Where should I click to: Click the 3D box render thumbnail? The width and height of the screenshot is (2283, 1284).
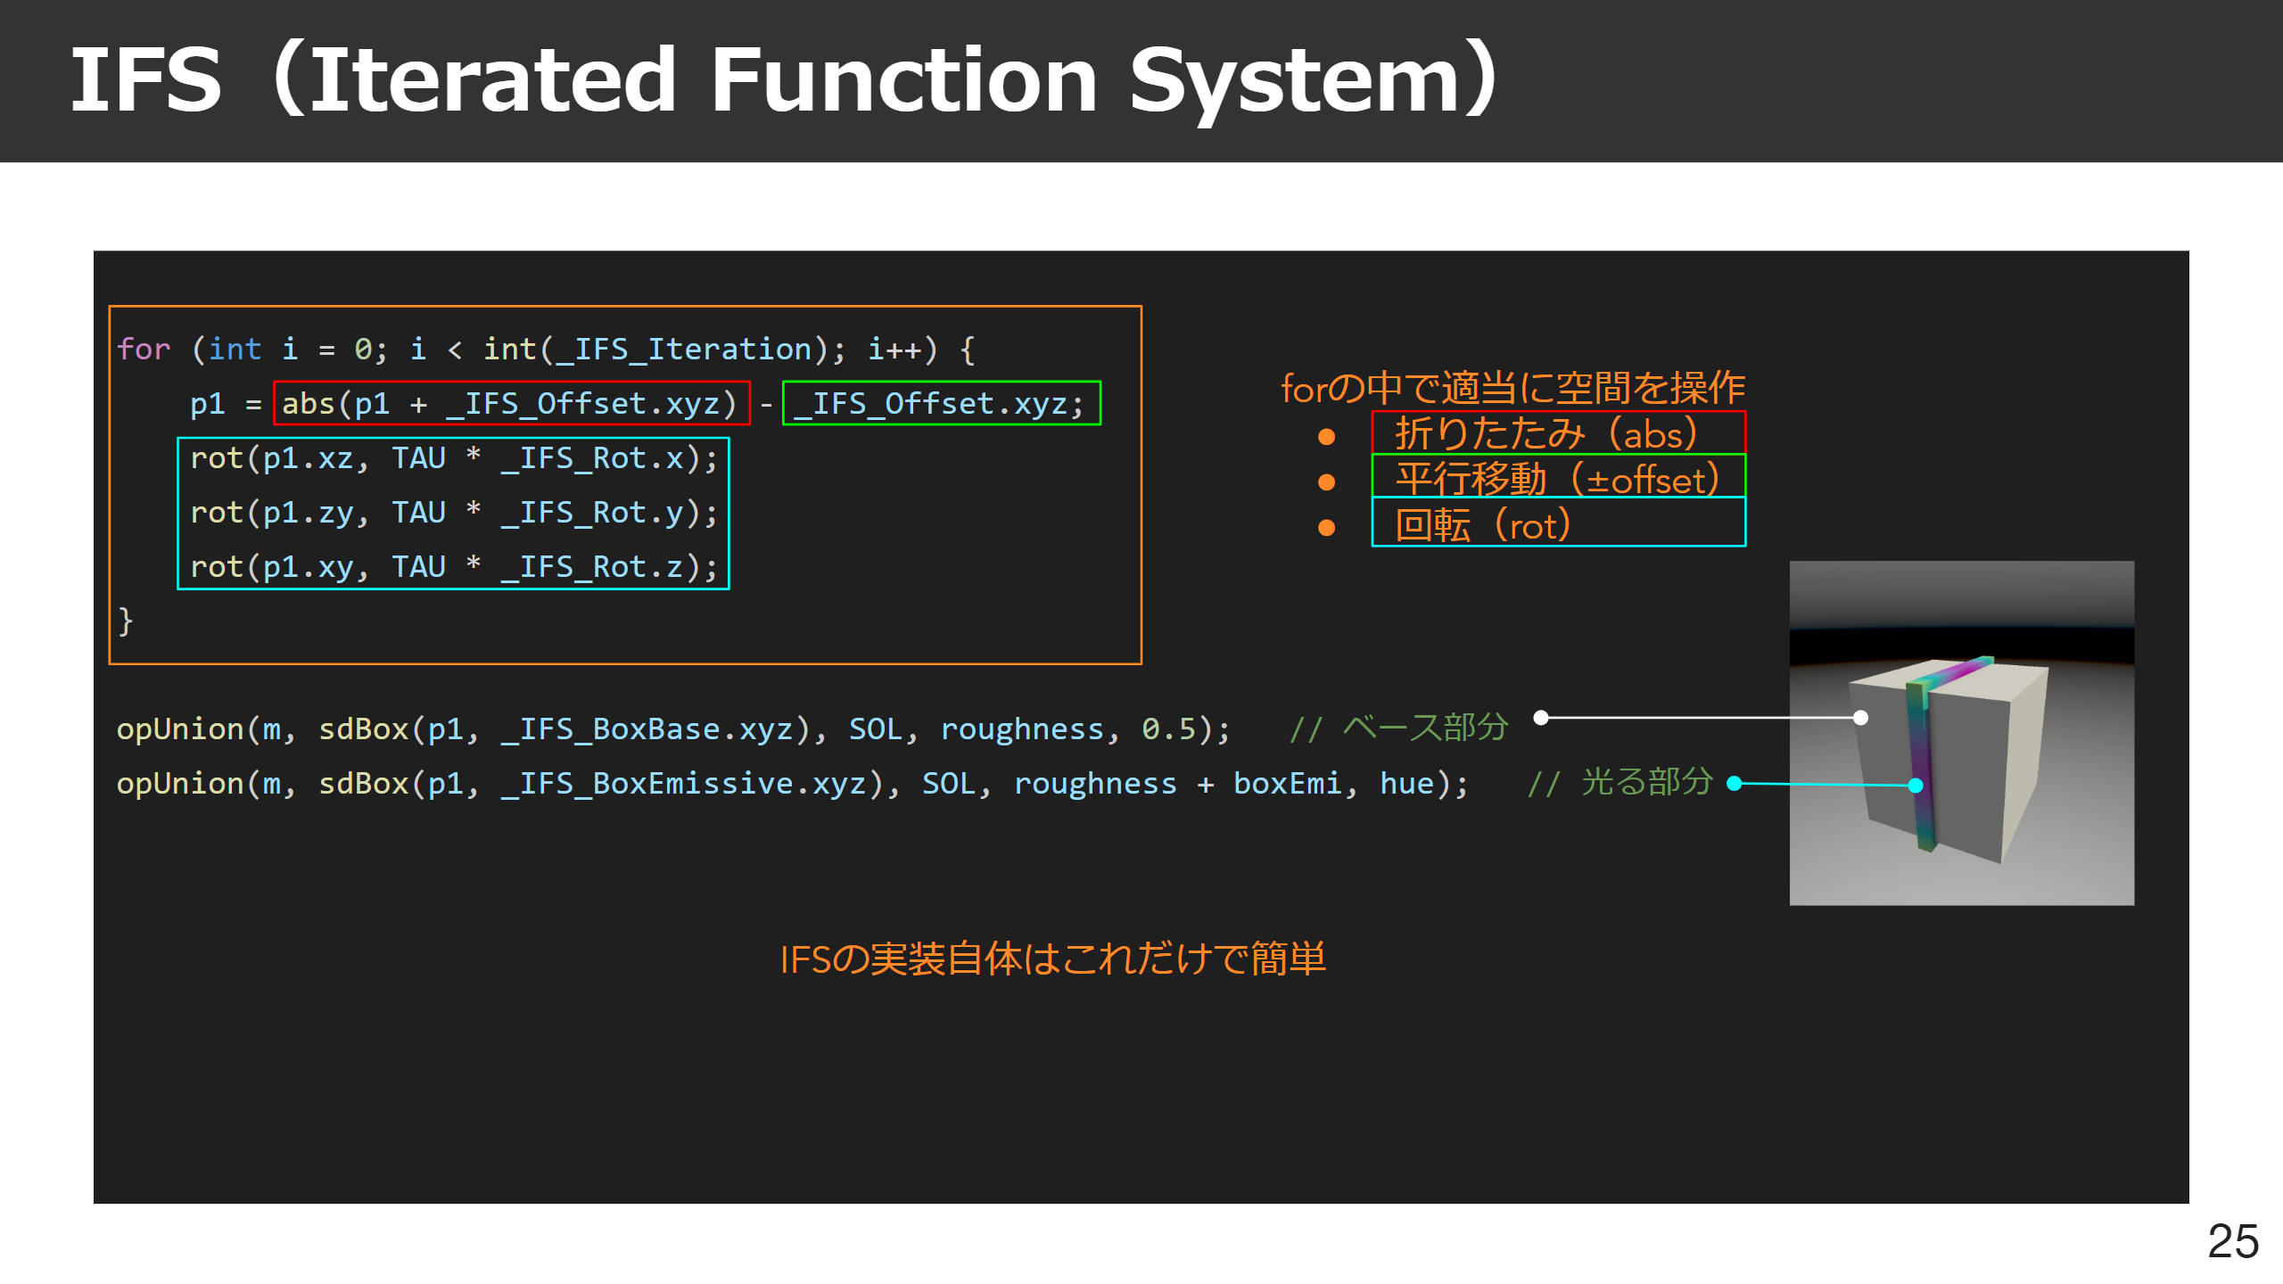tap(1961, 733)
